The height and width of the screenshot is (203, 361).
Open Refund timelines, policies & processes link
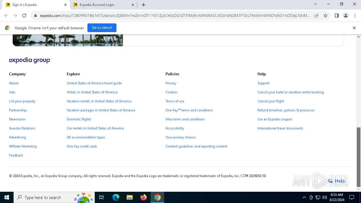pos(286,110)
